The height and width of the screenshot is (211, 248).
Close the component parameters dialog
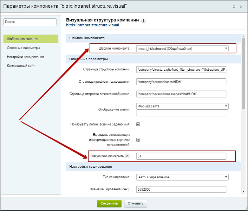click(241, 6)
